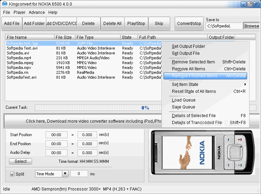
Task: Click the Output Folder column header
Action: [x=221, y=37]
